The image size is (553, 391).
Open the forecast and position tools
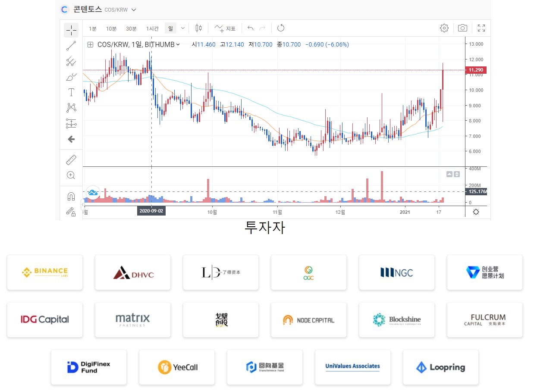coord(71,123)
